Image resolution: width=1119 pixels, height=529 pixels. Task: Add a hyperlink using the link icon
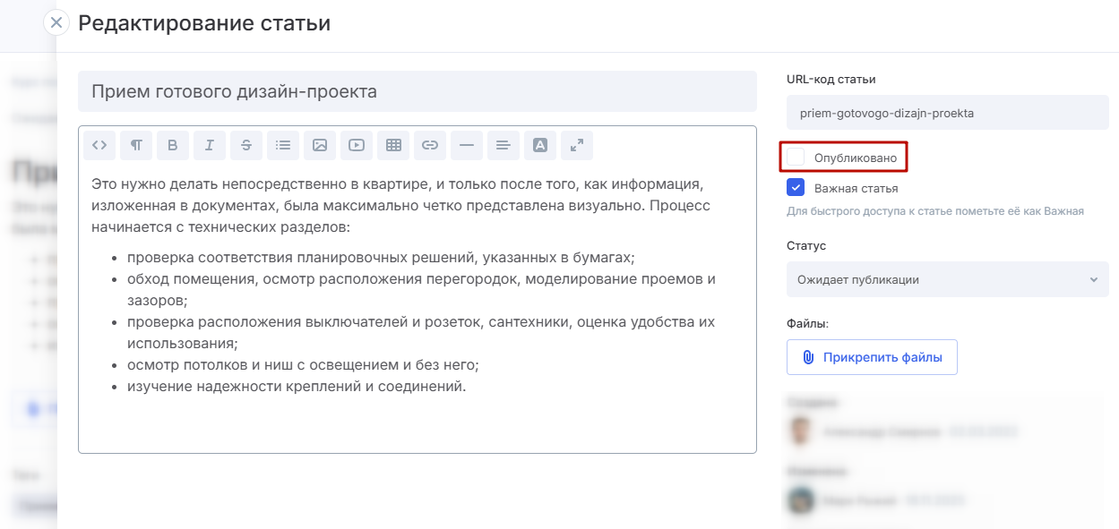point(430,145)
